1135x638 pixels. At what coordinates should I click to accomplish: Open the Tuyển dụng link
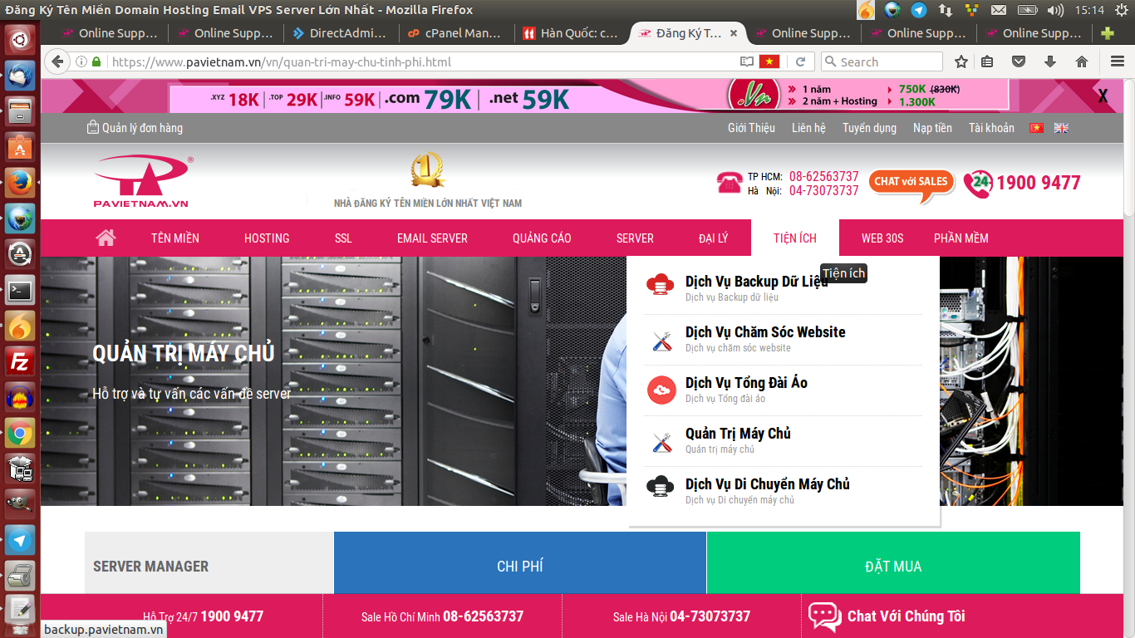click(x=869, y=128)
